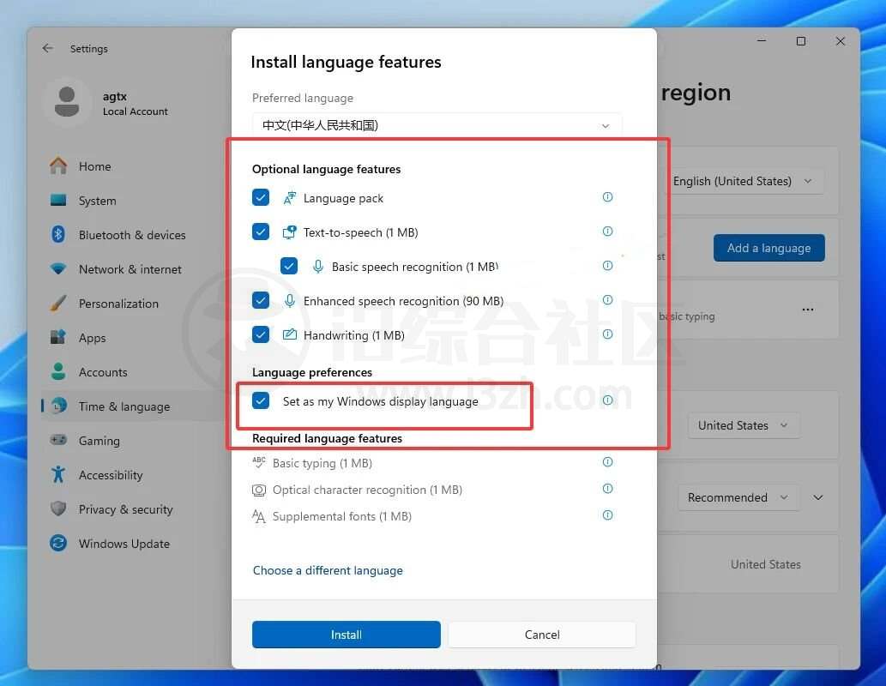Click the Install button
Viewport: 886px width, 686px height.
click(x=346, y=635)
